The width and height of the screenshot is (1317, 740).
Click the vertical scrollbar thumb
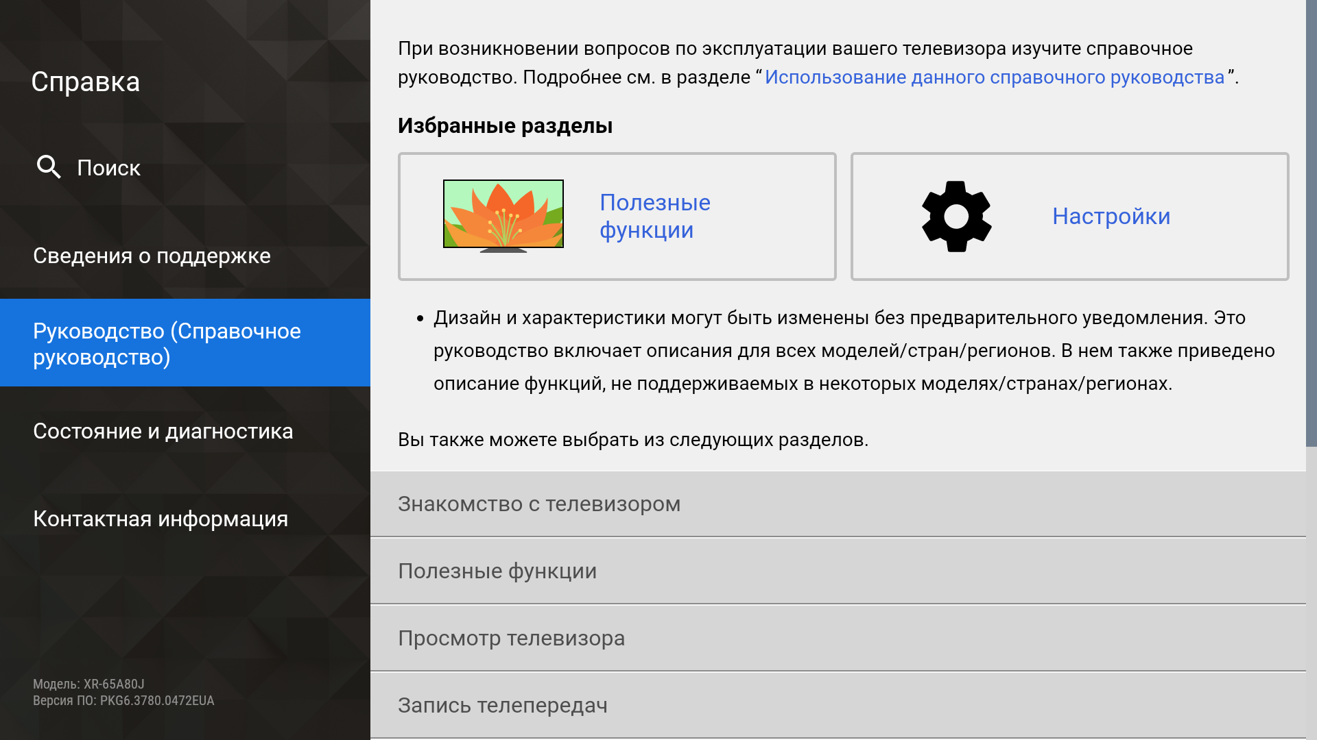click(1311, 223)
